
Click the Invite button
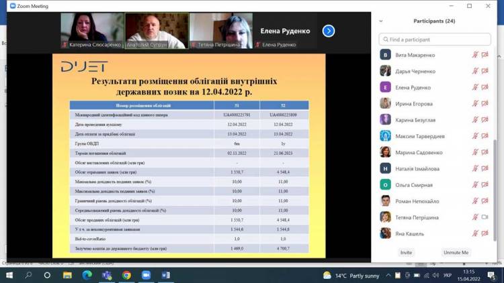tap(406, 253)
